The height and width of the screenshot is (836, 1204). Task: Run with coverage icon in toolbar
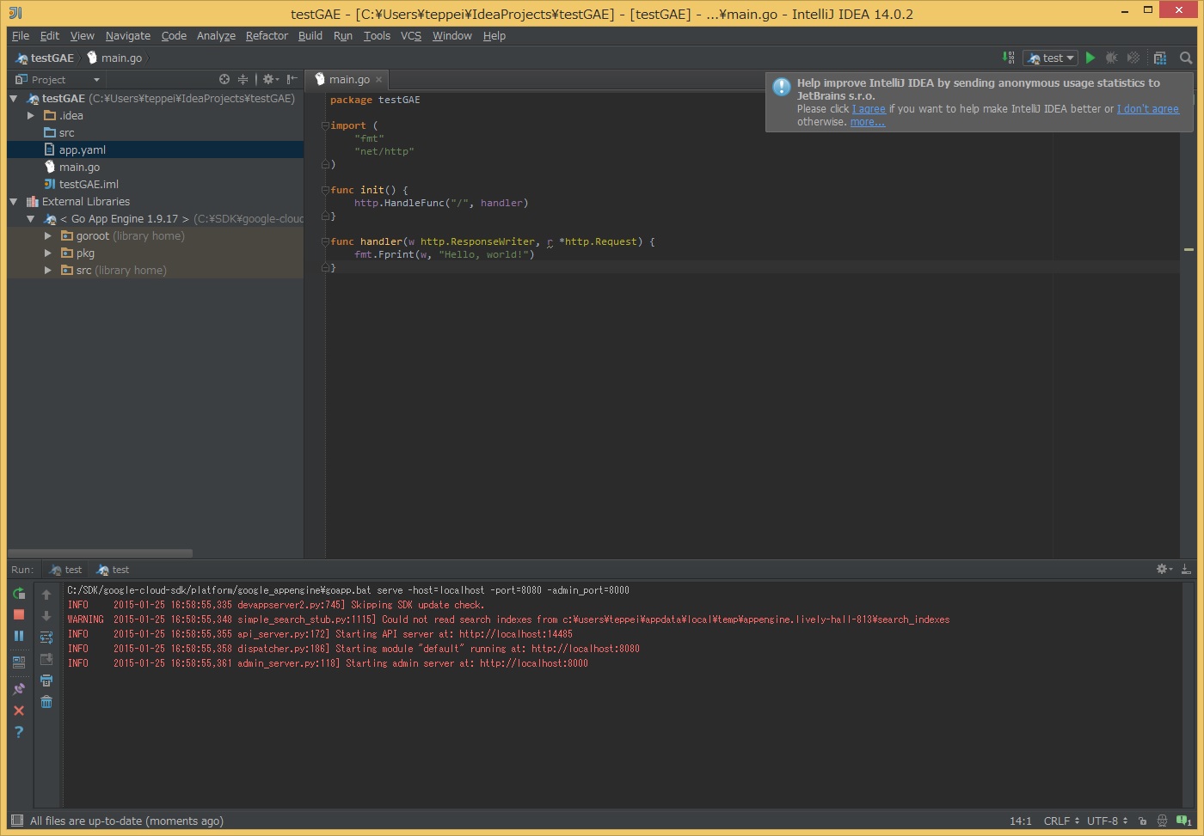point(1133,58)
